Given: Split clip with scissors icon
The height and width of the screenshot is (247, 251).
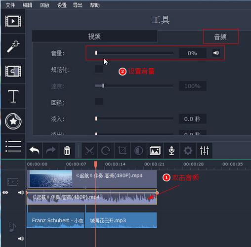Looking at the screenshot, I should [89, 151].
